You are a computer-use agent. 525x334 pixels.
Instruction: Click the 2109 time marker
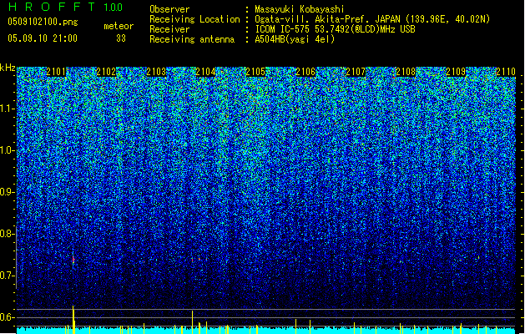(456, 72)
